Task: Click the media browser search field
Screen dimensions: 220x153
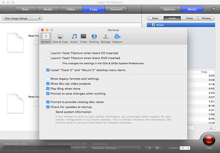Action: point(191,128)
